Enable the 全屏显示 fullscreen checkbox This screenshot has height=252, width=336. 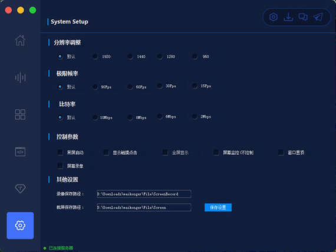165,152
